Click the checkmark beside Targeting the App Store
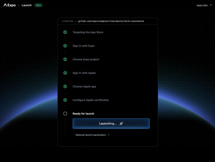The width and height of the screenshot is (215, 162). click(x=65, y=32)
